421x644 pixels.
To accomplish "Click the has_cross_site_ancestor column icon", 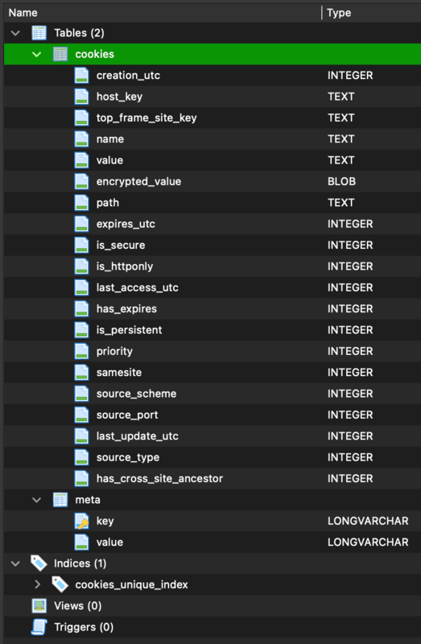I will point(82,478).
